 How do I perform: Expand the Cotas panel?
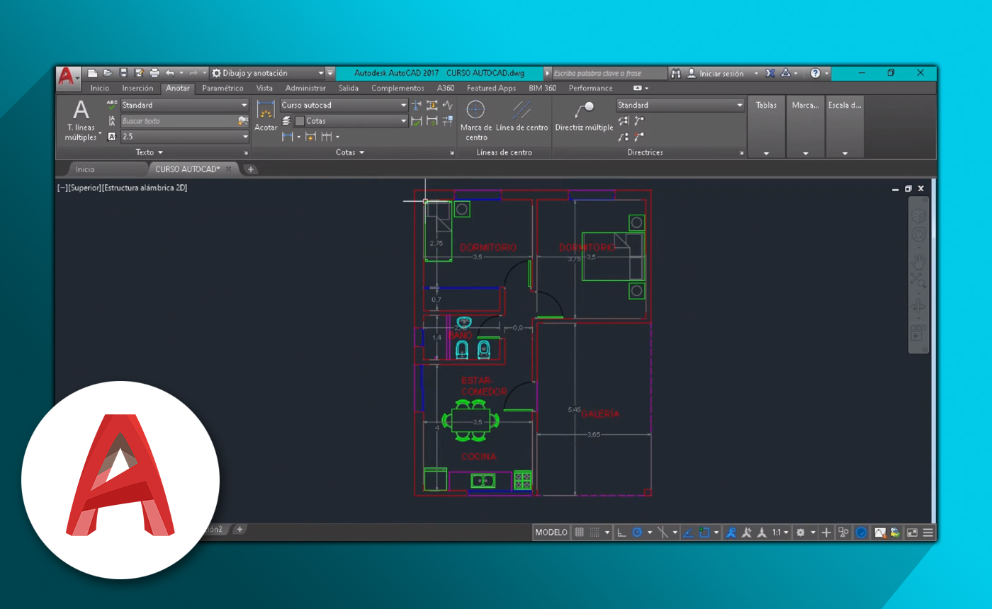pyautogui.click(x=351, y=152)
